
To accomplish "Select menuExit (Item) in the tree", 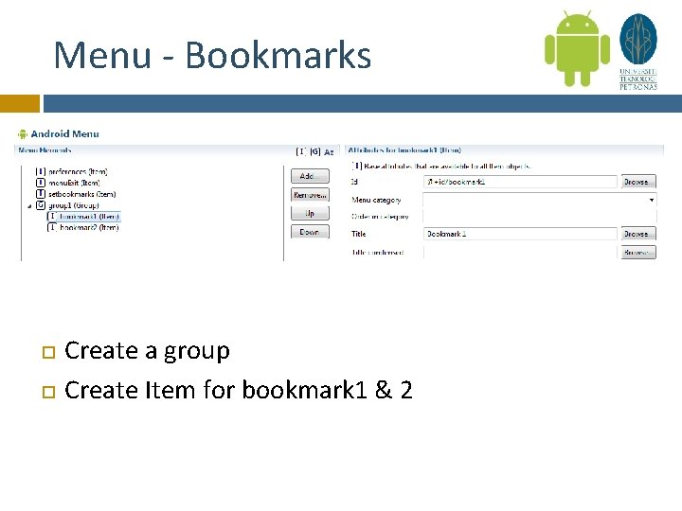I will [x=74, y=183].
